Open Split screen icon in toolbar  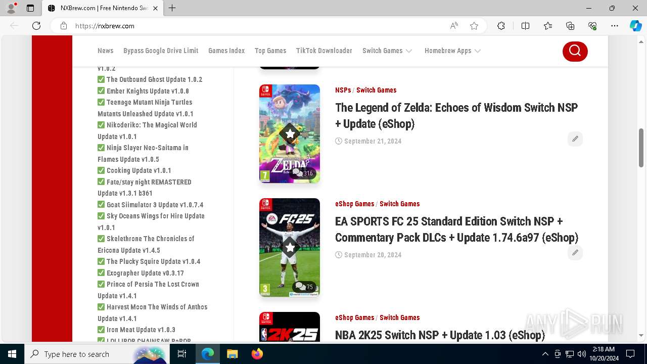pyautogui.click(x=525, y=26)
